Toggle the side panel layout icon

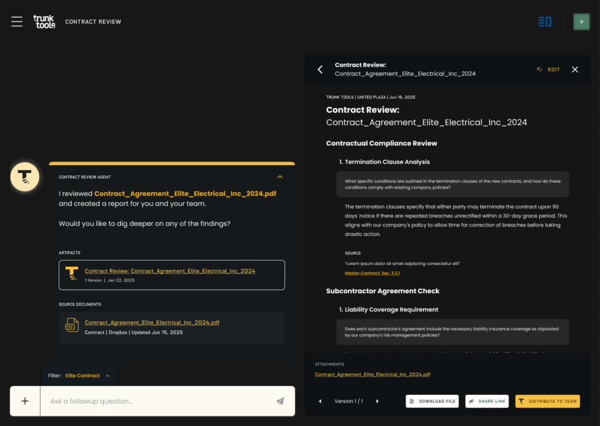coord(545,22)
